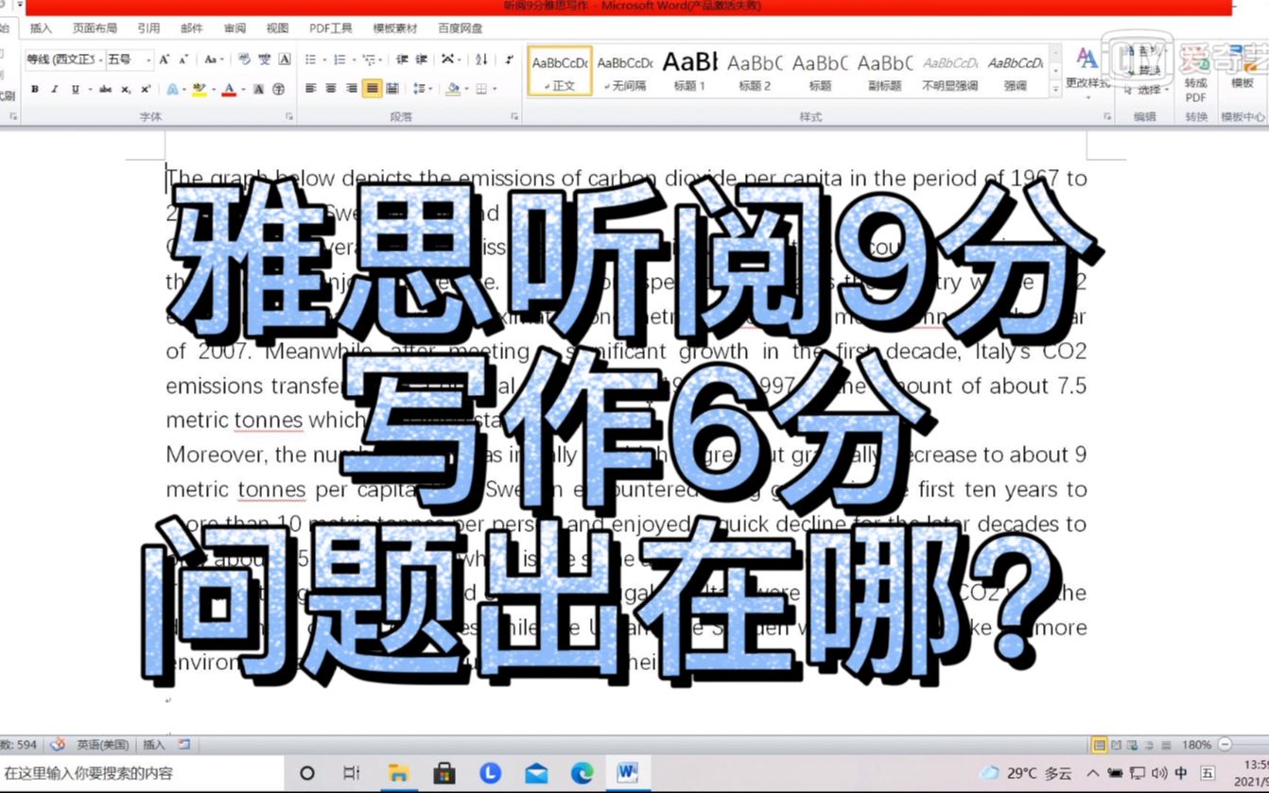Toggle superscript formatting
Image resolution: width=1269 pixels, height=793 pixels.
(146, 89)
